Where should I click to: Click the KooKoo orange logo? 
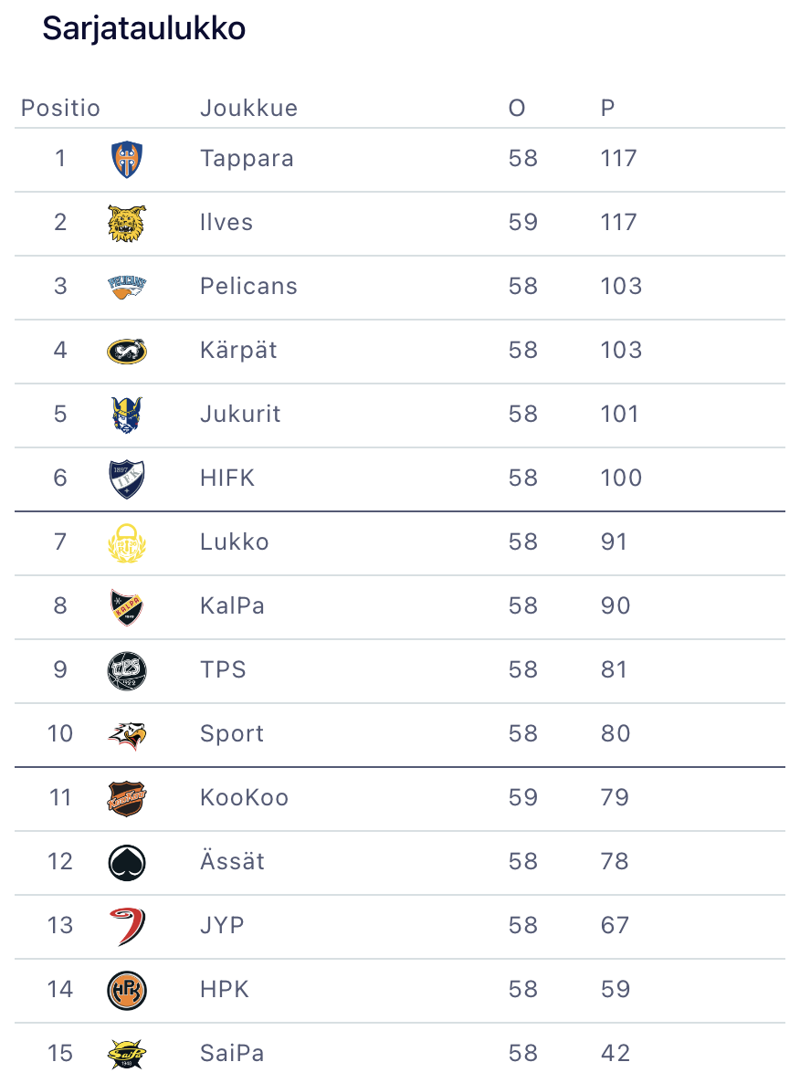click(x=126, y=798)
